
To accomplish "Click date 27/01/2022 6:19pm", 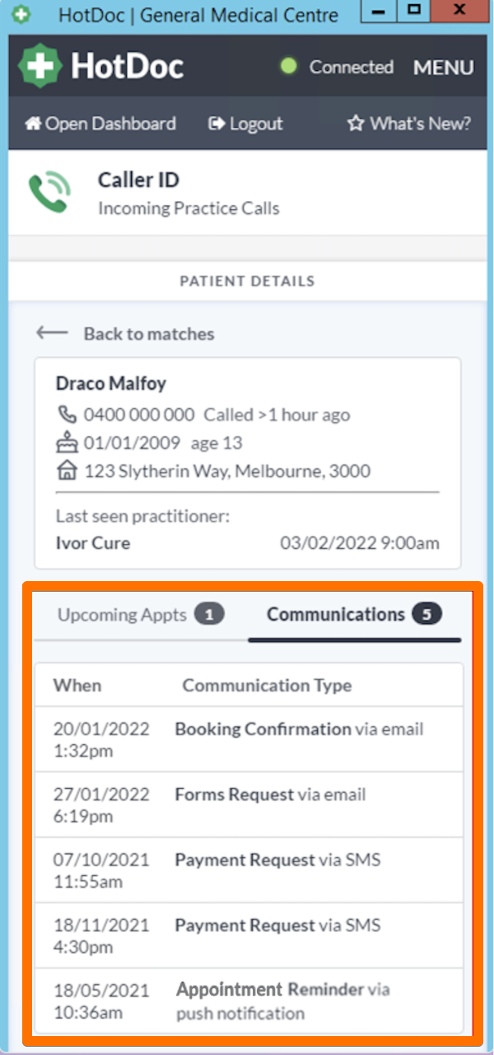I will (101, 805).
